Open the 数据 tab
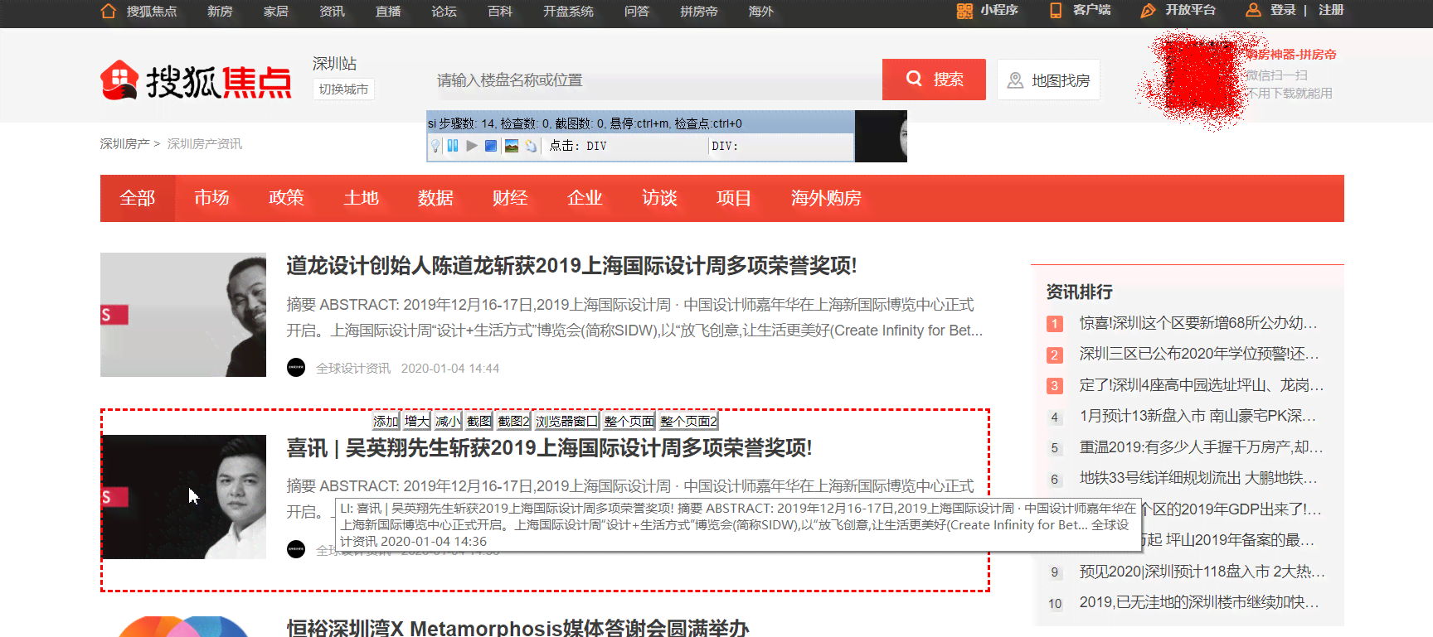Image resolution: width=1433 pixels, height=637 pixels. click(435, 198)
